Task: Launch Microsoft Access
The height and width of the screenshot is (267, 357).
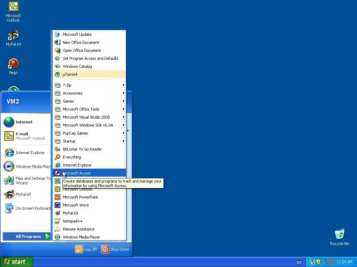Action: [89, 173]
